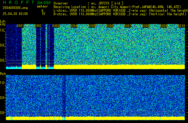
Task: Select the Observer line with JR7CYX
Action: pyautogui.click(x=88, y=3)
